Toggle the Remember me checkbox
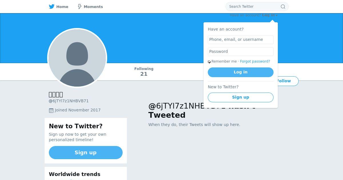The height and width of the screenshot is (180, 343). coord(209,62)
